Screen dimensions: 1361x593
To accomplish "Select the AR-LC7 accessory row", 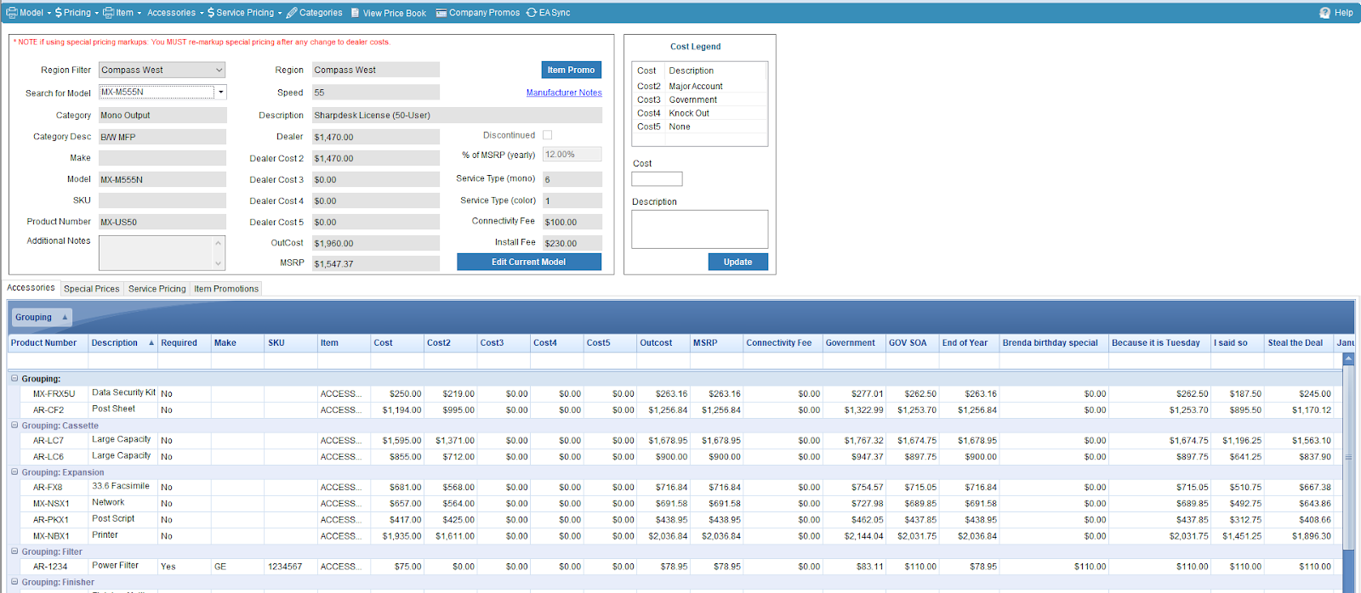I will [680, 440].
